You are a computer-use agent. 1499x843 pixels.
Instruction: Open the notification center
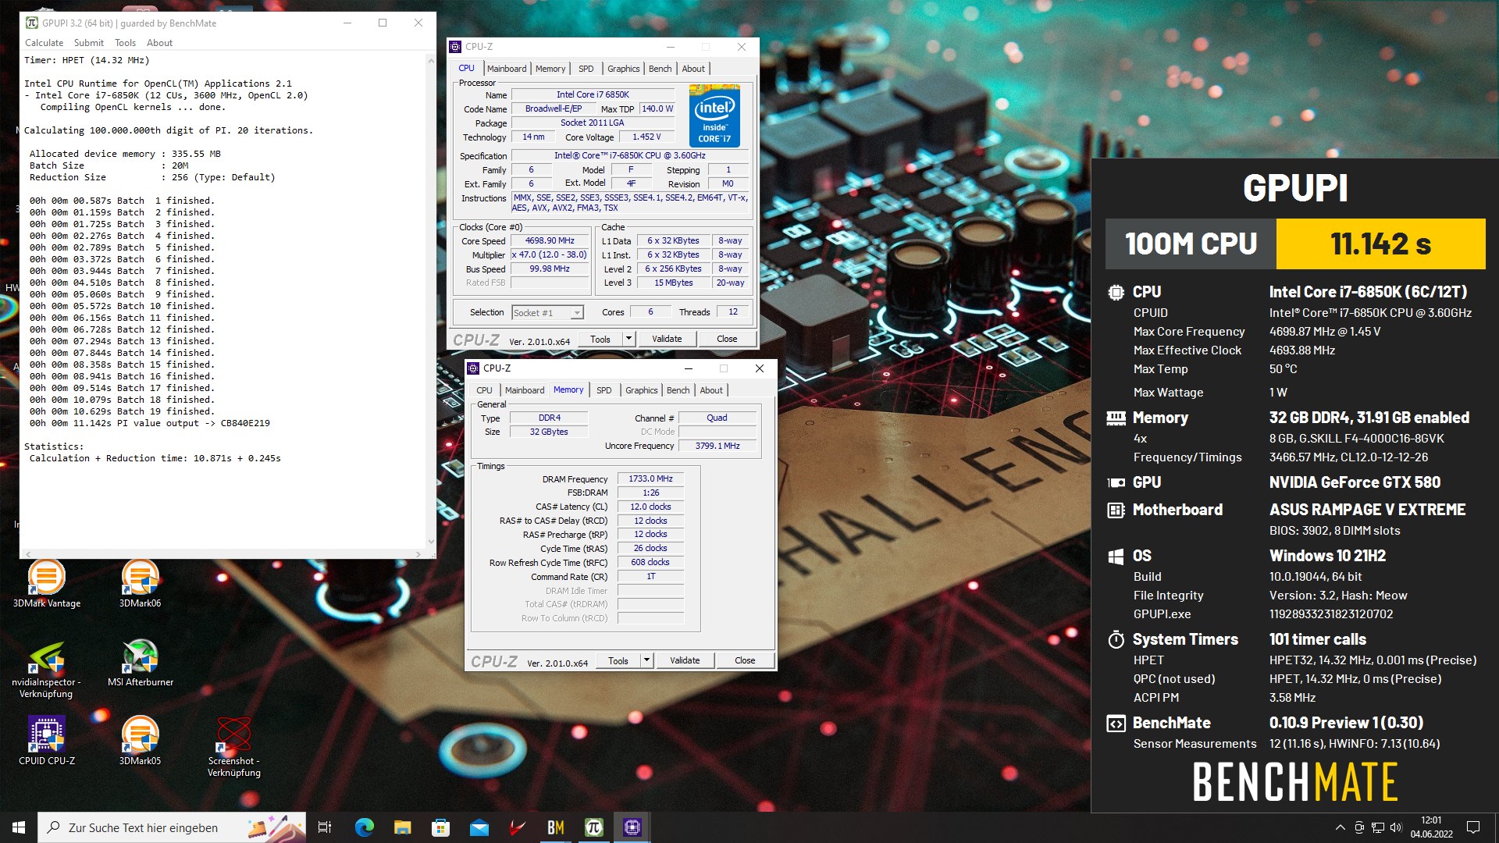point(1473,827)
